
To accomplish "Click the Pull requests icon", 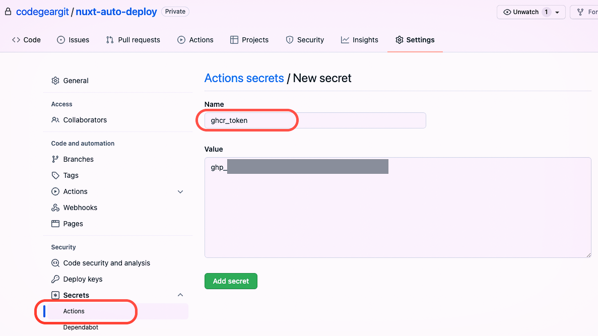I will [110, 40].
